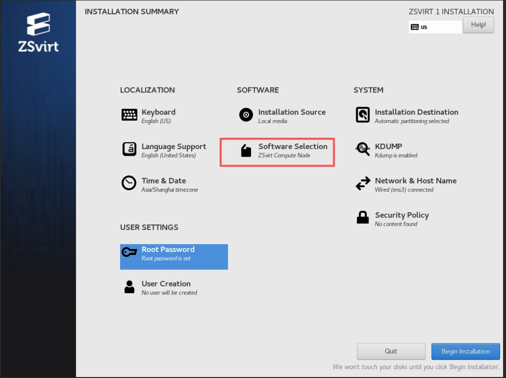Click the Begin Installation button
This screenshot has height=378, width=506.
(x=465, y=351)
